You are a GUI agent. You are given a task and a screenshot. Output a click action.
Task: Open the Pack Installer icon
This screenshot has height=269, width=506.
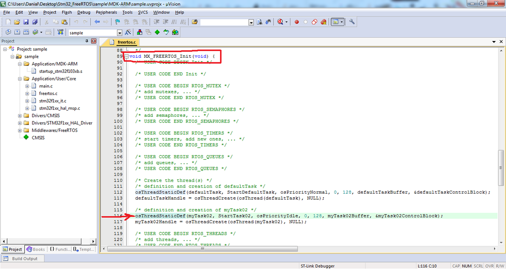coord(175,32)
